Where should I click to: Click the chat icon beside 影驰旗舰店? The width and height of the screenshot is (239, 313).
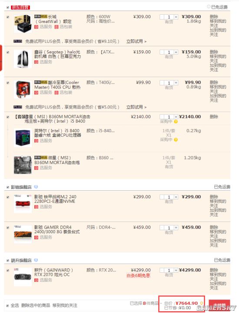tap(36, 187)
